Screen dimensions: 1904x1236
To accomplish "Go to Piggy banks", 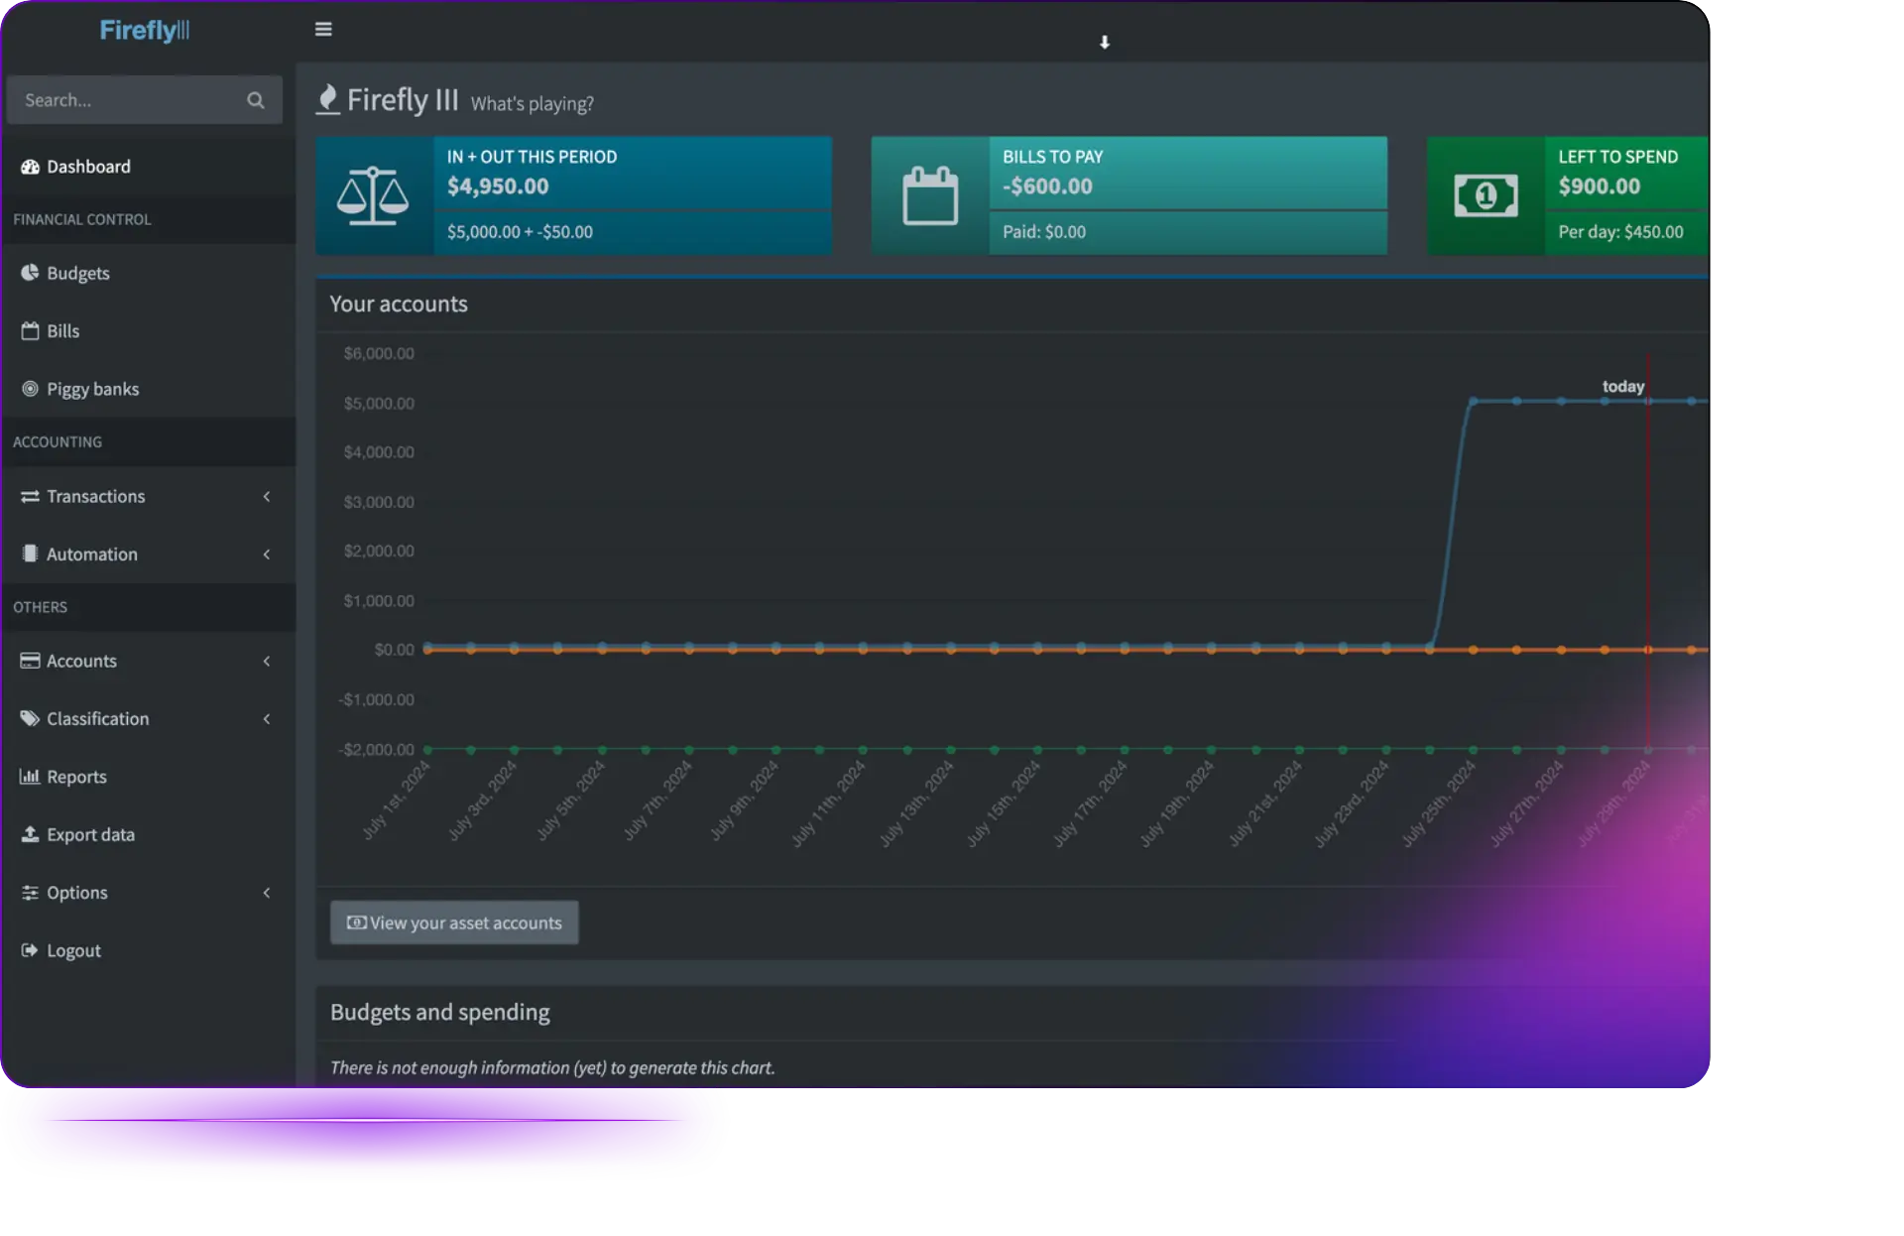I will pos(149,389).
